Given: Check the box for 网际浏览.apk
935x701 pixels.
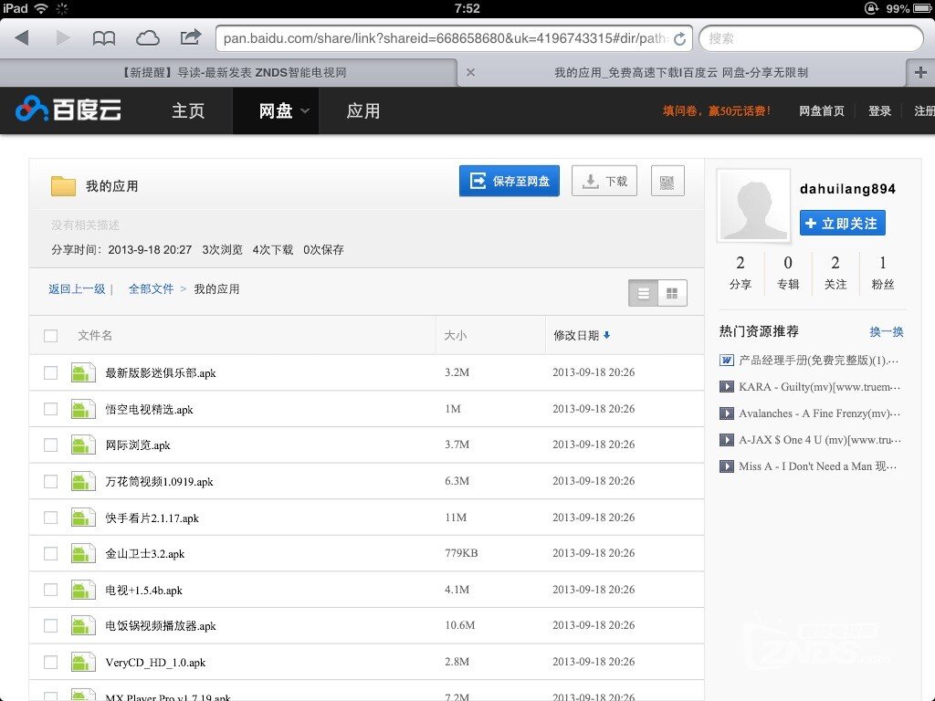Looking at the screenshot, I should (51, 445).
